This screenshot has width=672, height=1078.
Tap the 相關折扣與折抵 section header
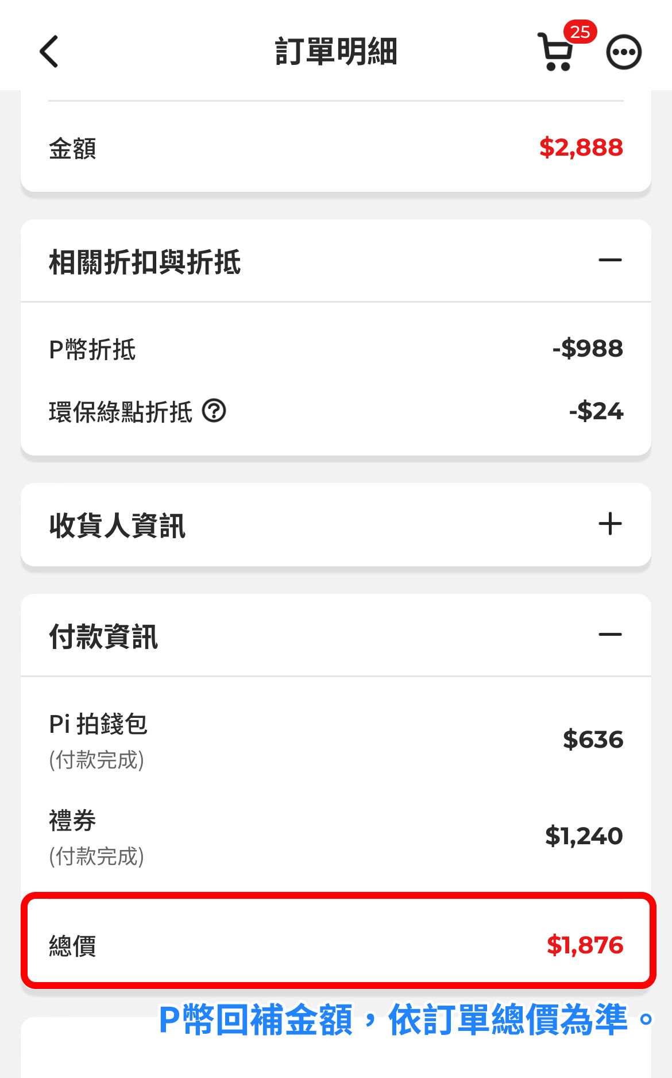pos(145,262)
